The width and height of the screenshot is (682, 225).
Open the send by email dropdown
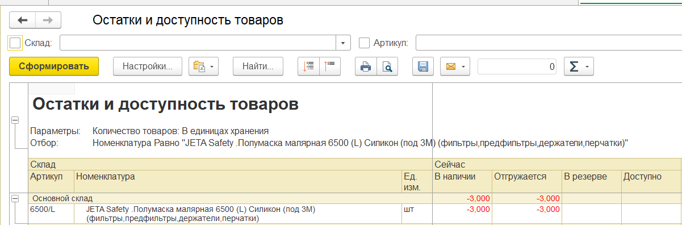pyautogui.click(x=455, y=66)
